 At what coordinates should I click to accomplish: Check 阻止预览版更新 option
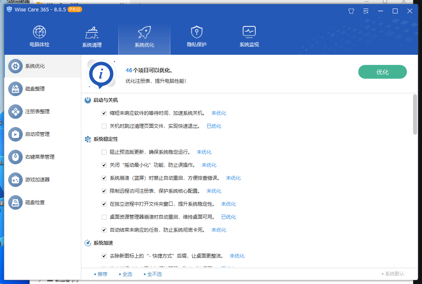104,152
